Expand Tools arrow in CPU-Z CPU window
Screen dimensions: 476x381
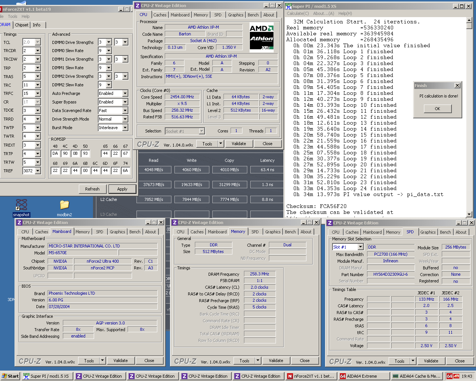221,144
